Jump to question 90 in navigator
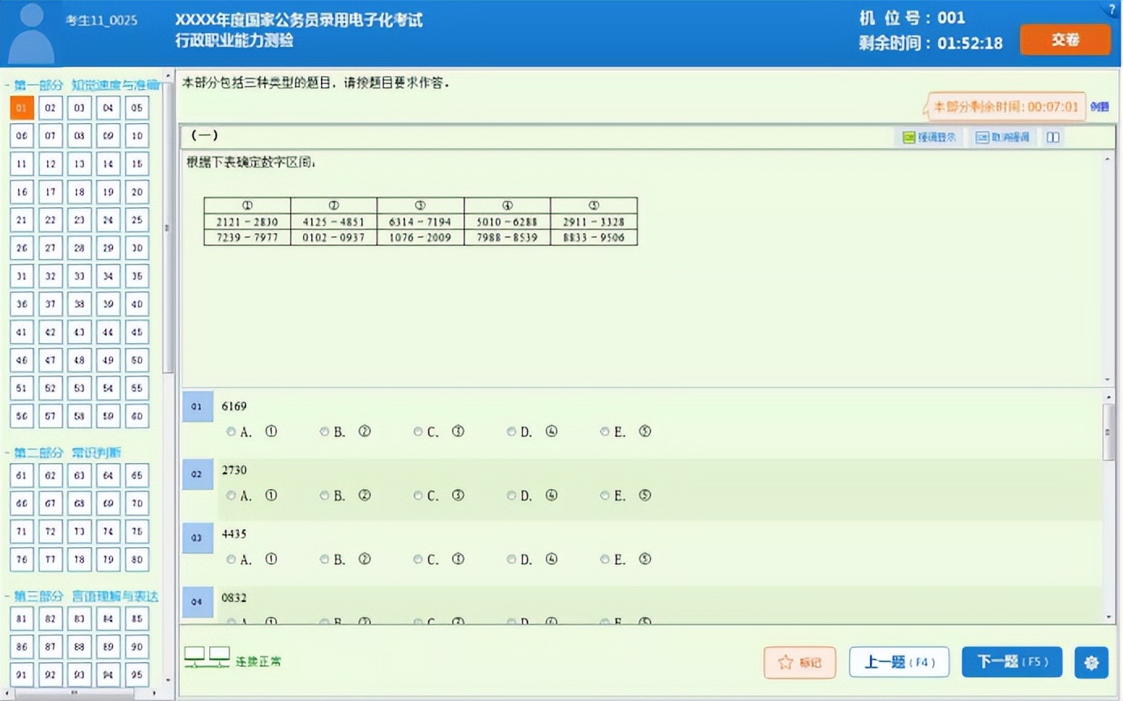1123x701 pixels. click(137, 648)
